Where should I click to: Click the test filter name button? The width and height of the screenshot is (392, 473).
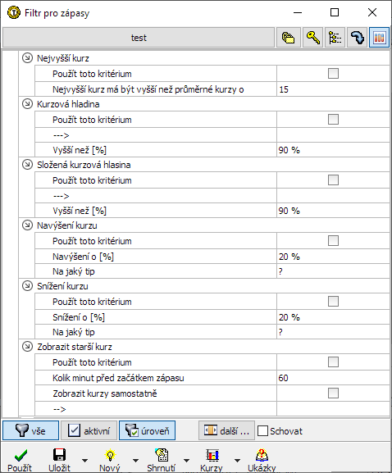(x=139, y=38)
